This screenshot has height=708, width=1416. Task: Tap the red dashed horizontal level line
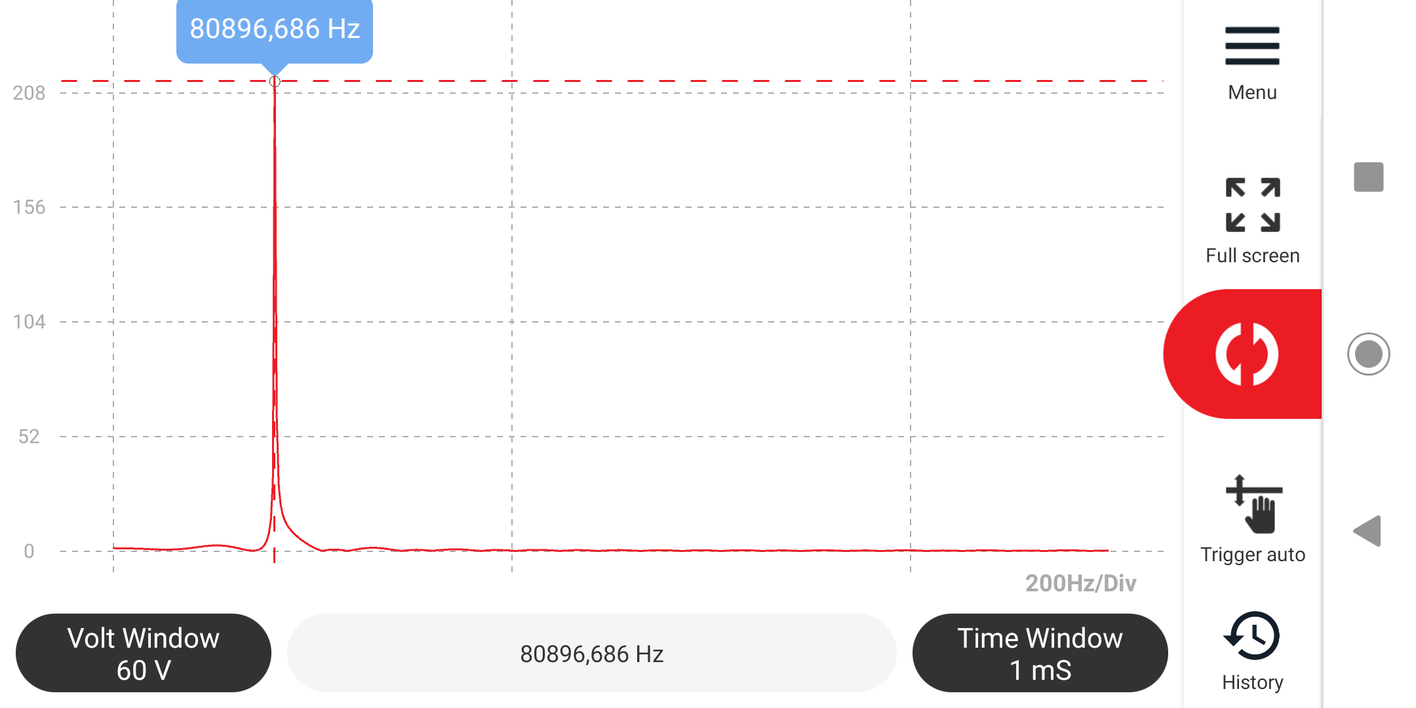[x=612, y=81]
